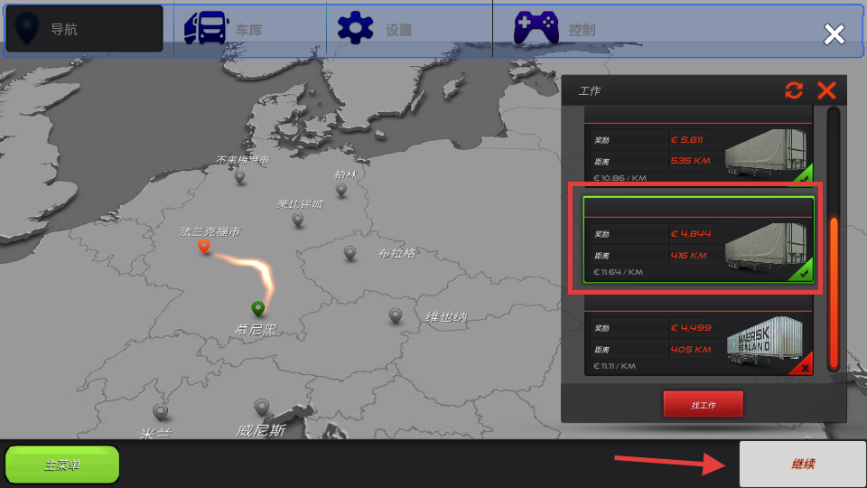
Task: Select the Berlin (柏林) map pin
Action: pos(341,189)
